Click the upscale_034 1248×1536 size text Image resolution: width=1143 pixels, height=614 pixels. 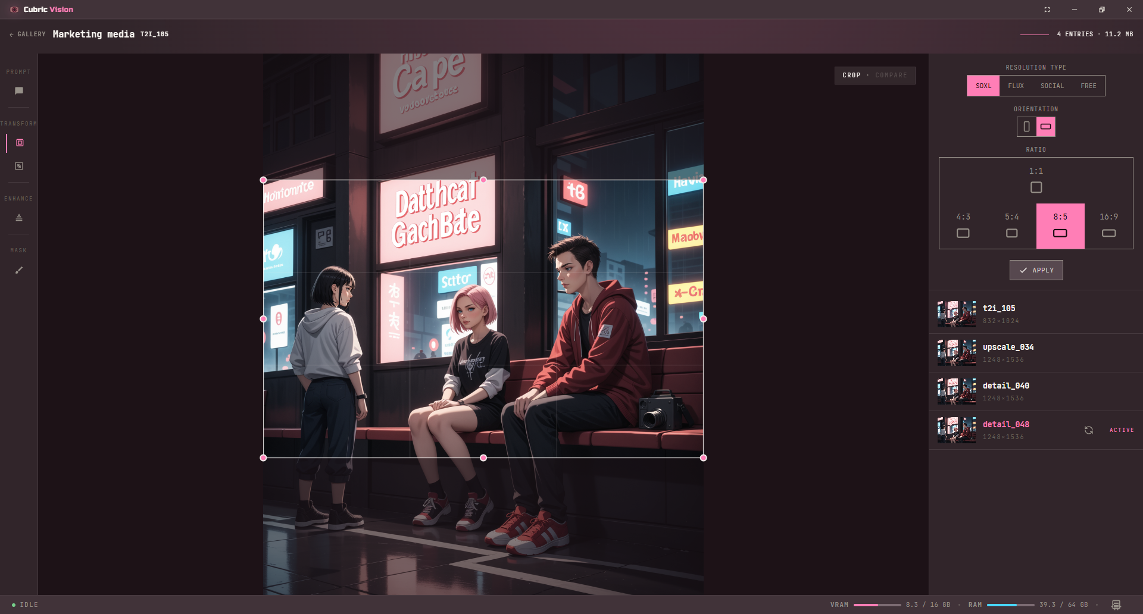pyautogui.click(x=1003, y=360)
